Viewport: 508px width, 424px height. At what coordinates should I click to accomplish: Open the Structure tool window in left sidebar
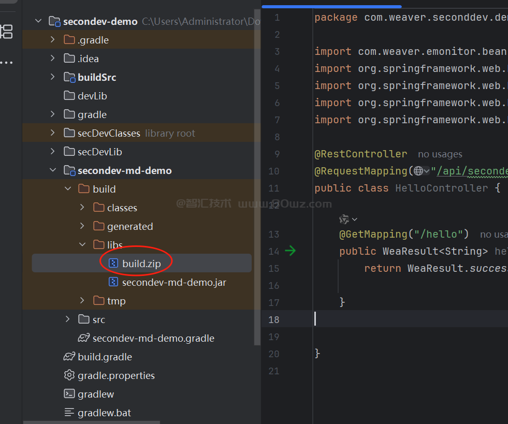tap(7, 31)
